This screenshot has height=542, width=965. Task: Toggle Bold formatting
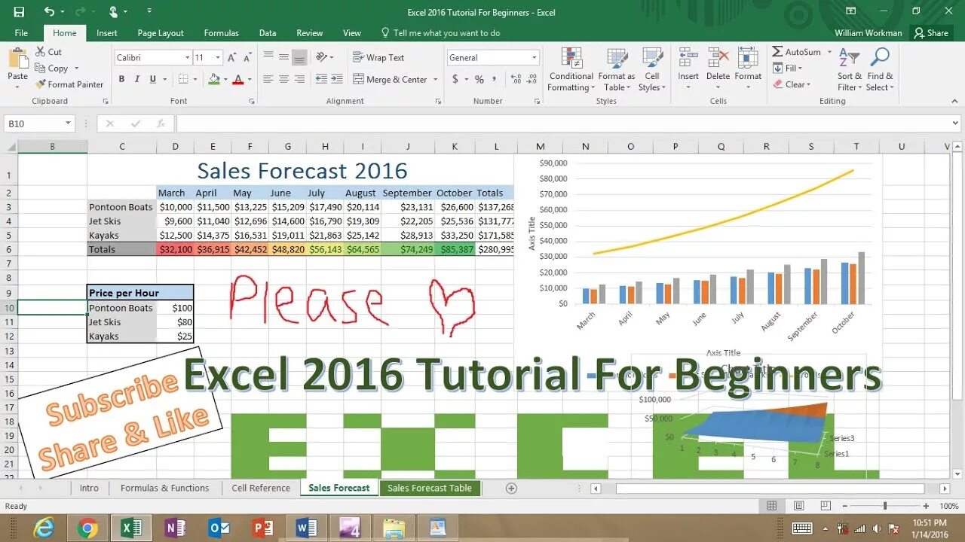tap(121, 79)
